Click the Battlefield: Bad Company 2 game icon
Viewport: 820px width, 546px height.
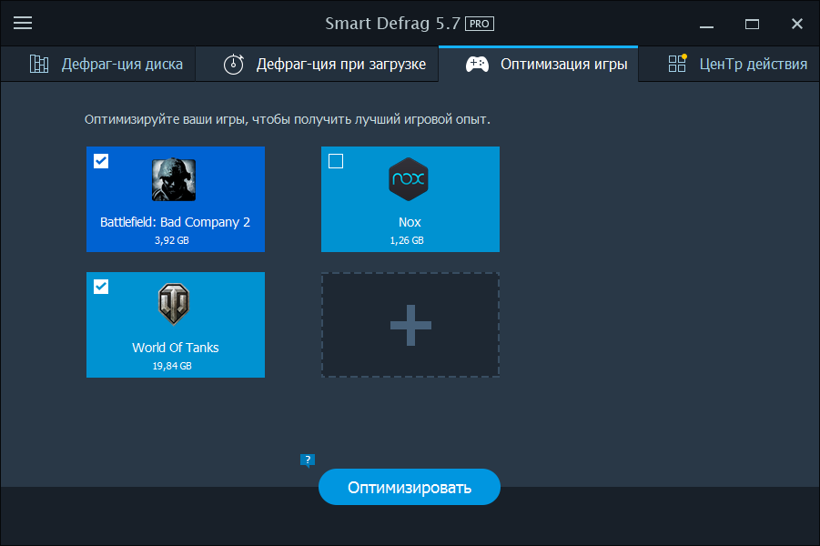point(174,179)
